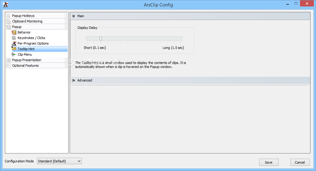Open Per-Program Options page
Image resolution: width=316 pixels, height=171 pixels.
(x=33, y=43)
